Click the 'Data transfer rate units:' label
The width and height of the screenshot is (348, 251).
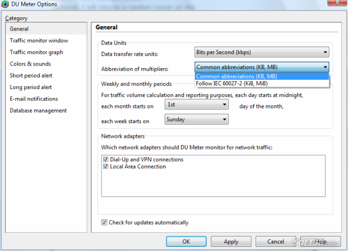click(130, 54)
